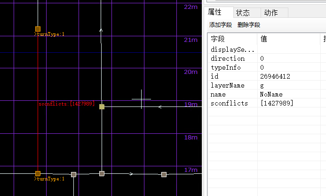Click the NoName value in the name row
The image size is (326, 196).
tap(271, 94)
